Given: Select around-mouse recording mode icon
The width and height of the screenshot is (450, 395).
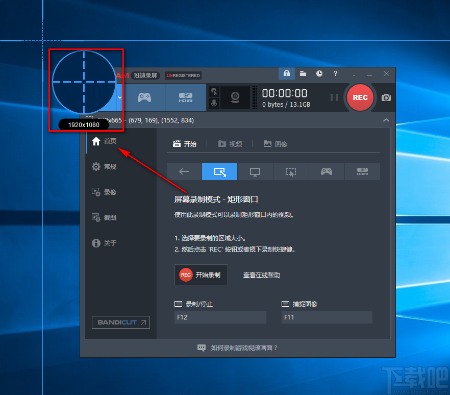Looking at the screenshot, I should pos(291,171).
